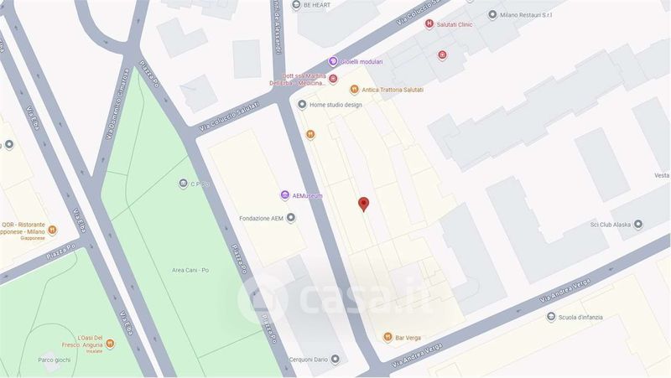This screenshot has width=671, height=378.
Task: Select the Milano Restauri S.r.l marker
Action: click(x=492, y=14)
